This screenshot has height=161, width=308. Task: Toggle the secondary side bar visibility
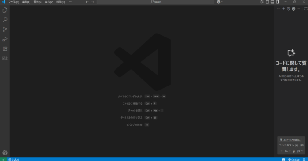point(278,2)
